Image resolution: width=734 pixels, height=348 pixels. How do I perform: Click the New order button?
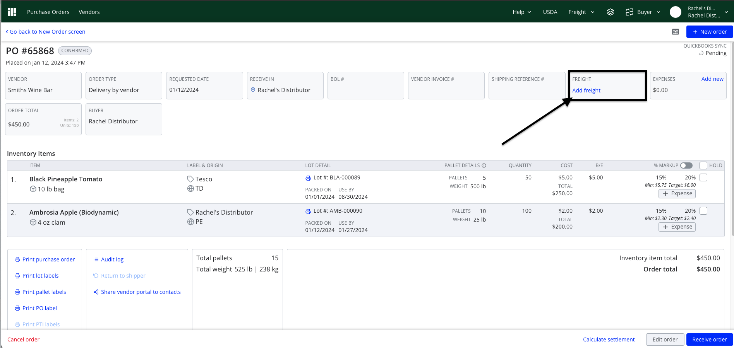[x=710, y=32]
